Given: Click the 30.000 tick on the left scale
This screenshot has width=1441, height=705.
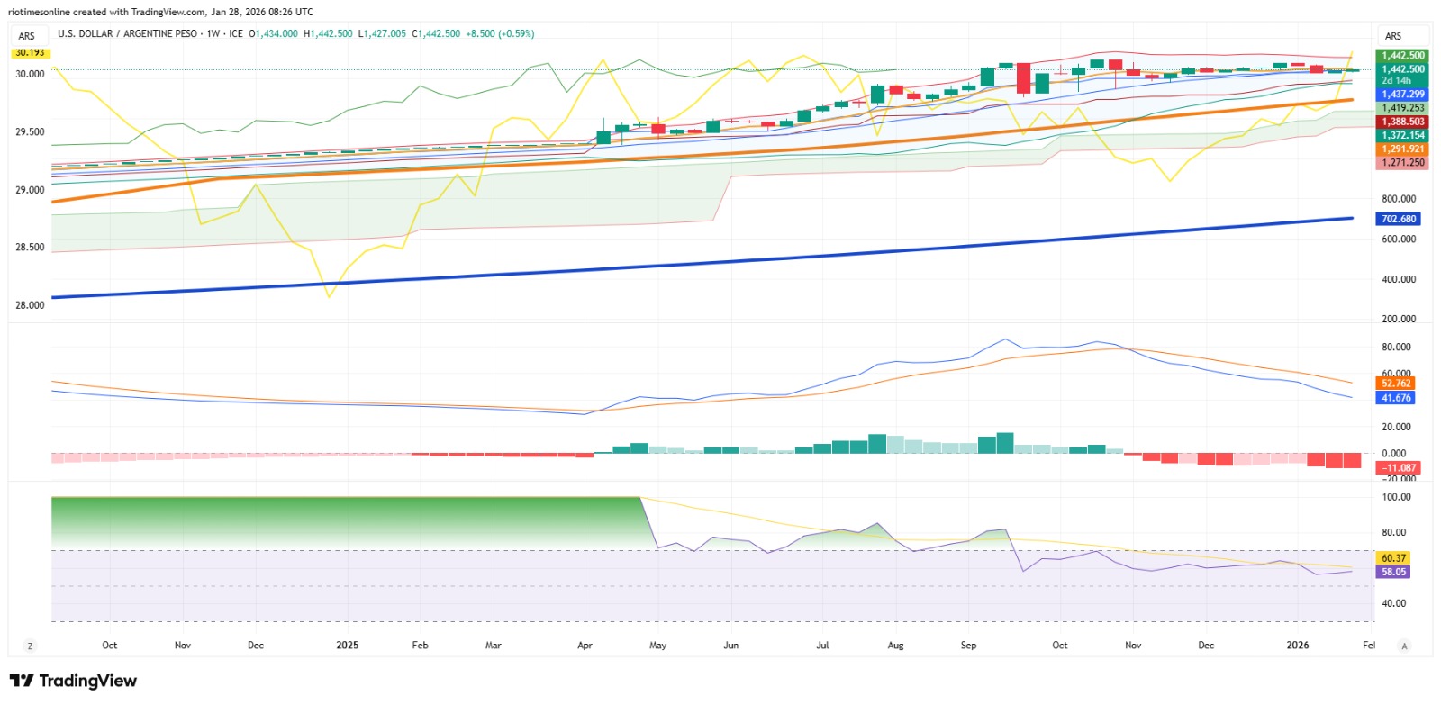Looking at the screenshot, I should [30, 74].
